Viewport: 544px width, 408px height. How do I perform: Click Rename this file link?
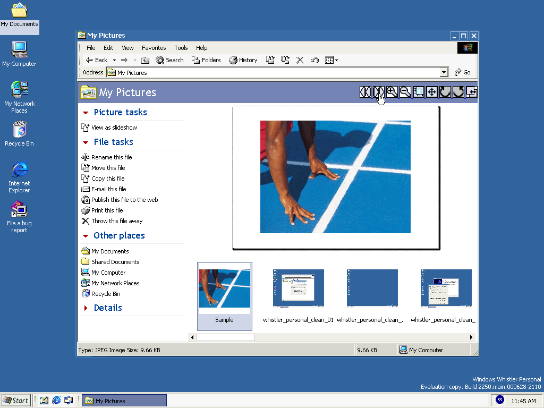click(x=112, y=157)
